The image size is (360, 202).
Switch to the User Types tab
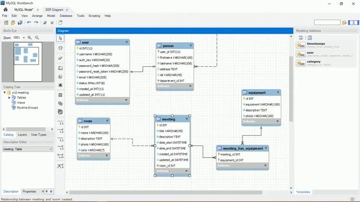tap(39, 135)
